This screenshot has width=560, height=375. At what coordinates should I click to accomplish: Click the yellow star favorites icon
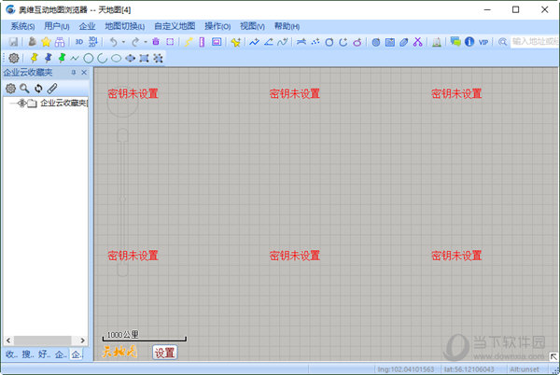[x=45, y=42]
